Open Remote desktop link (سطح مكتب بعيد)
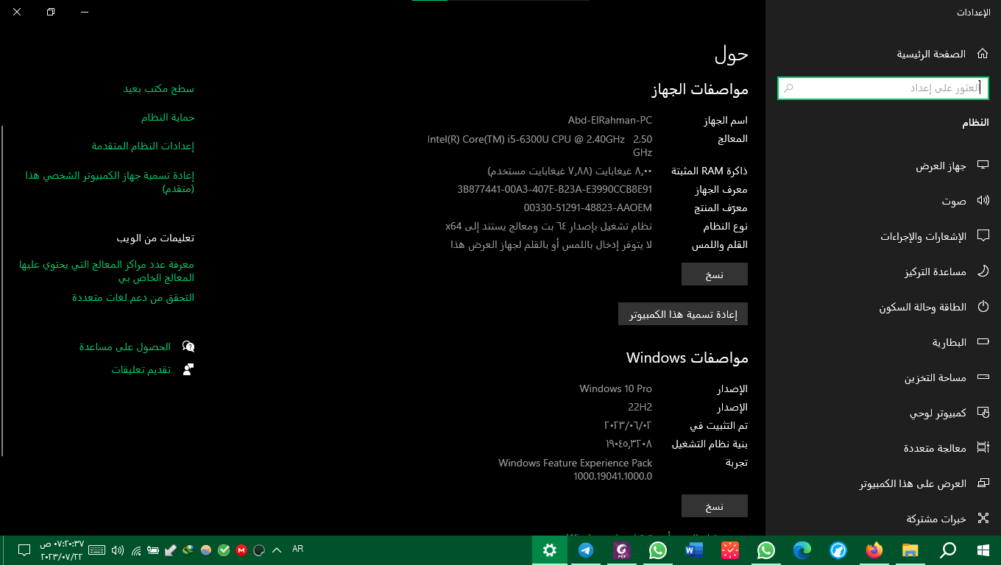1001x565 pixels. point(159,88)
